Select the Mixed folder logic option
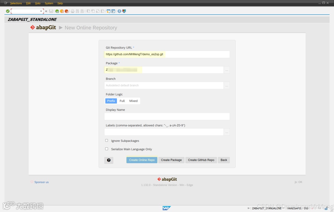The height and width of the screenshot is (212, 334). tap(133, 101)
